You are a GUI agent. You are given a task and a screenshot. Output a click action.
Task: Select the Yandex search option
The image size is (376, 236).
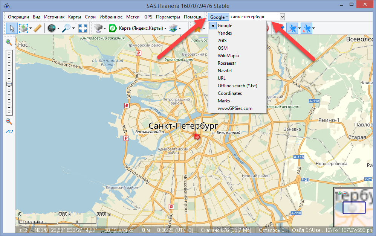(225, 33)
